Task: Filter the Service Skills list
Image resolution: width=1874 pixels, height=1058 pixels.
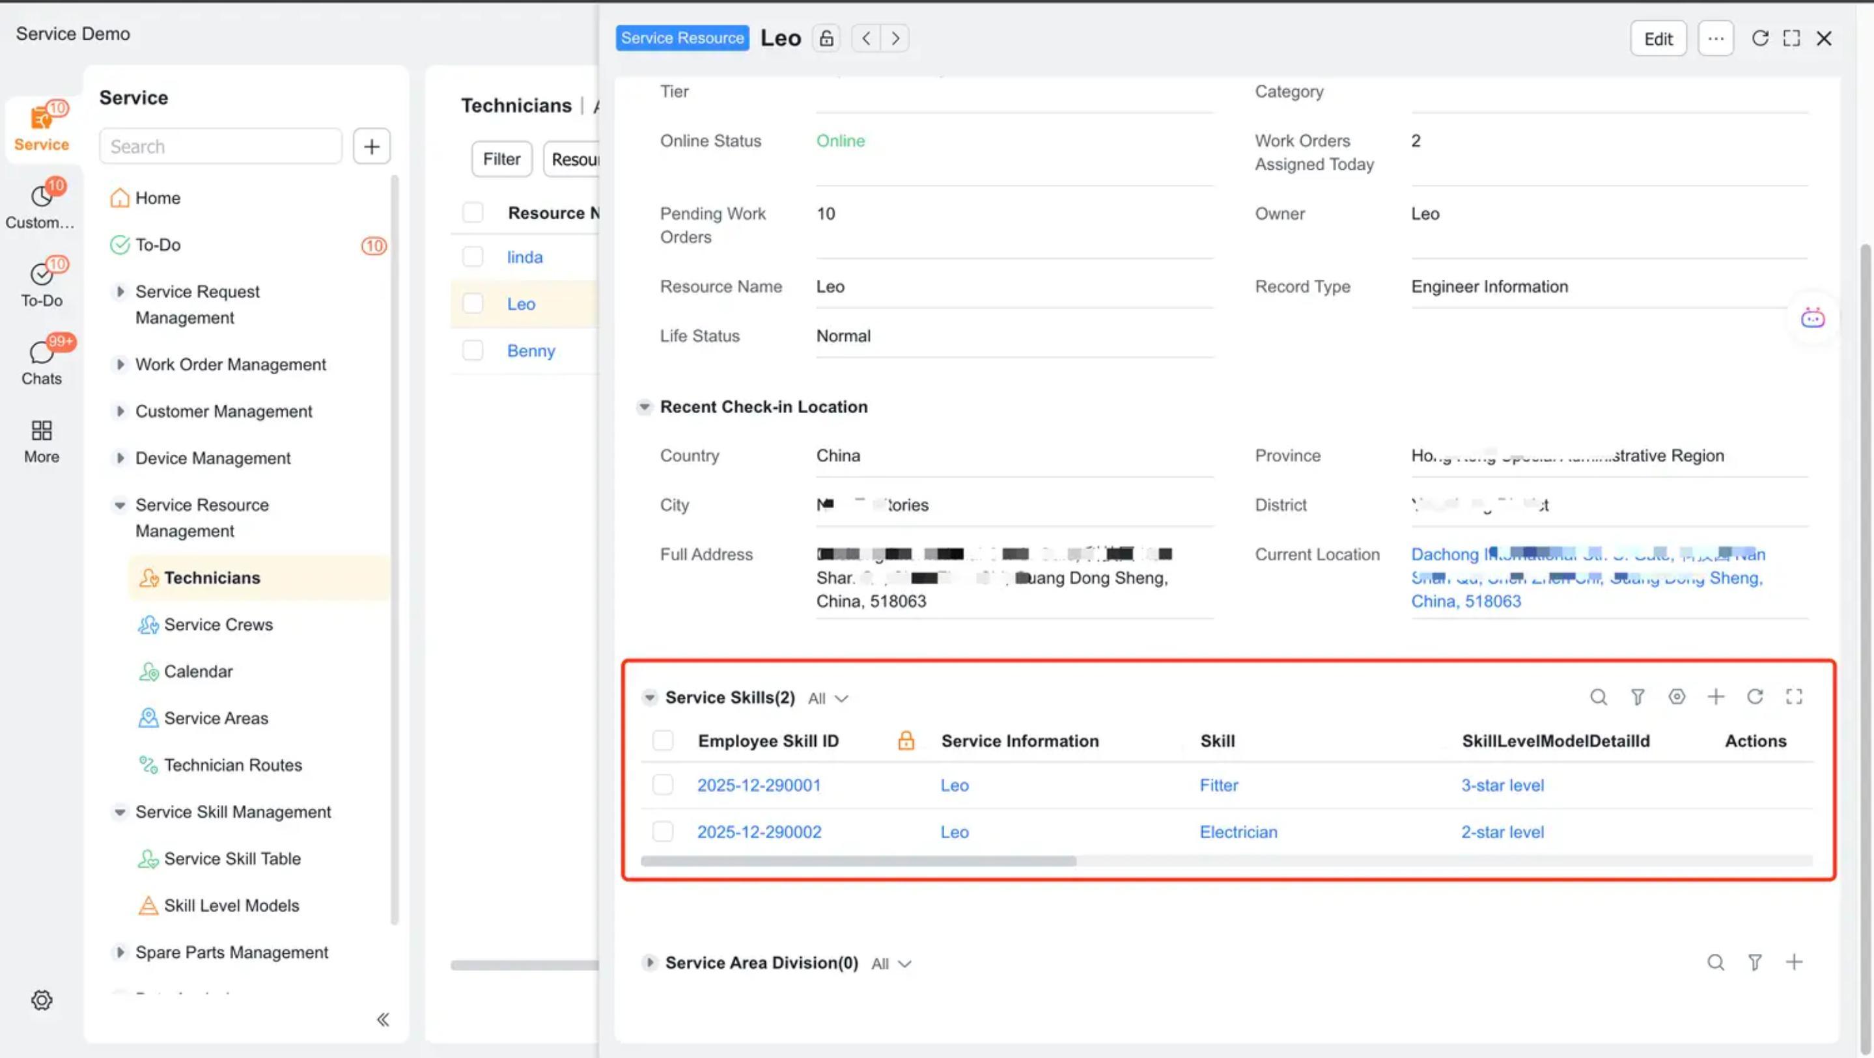Action: 1638,698
